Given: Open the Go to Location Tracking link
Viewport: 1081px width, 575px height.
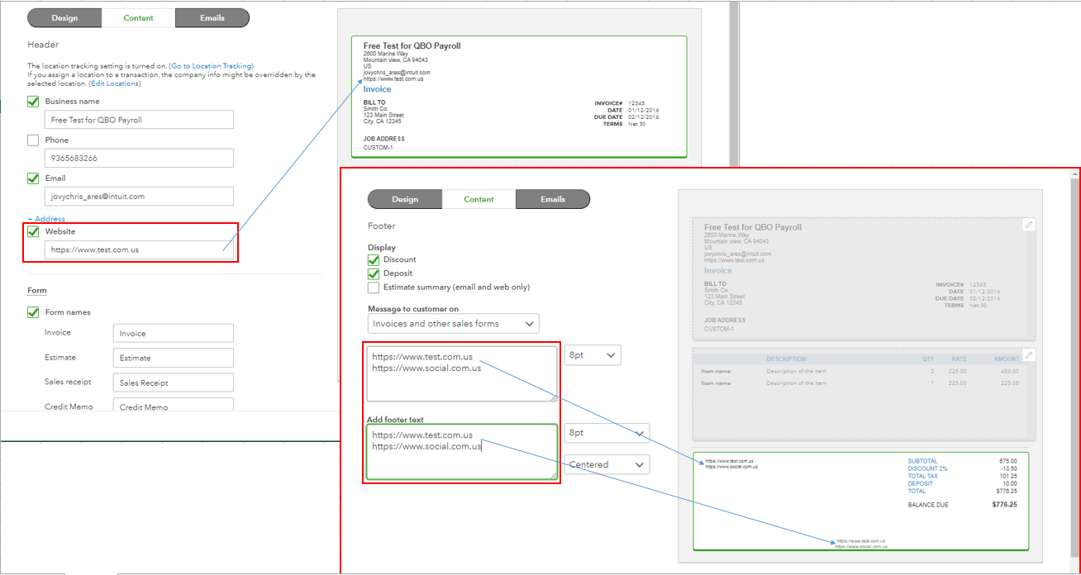Looking at the screenshot, I should coord(212,65).
